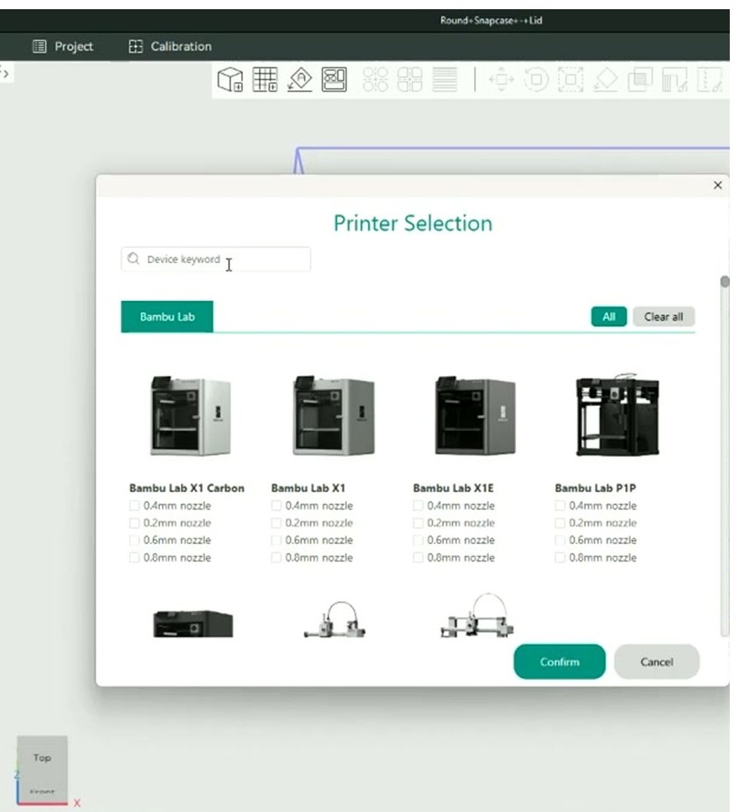The width and height of the screenshot is (739, 812).
Task: Select the Bambu Lab vendor tab
Action: pyautogui.click(x=167, y=316)
